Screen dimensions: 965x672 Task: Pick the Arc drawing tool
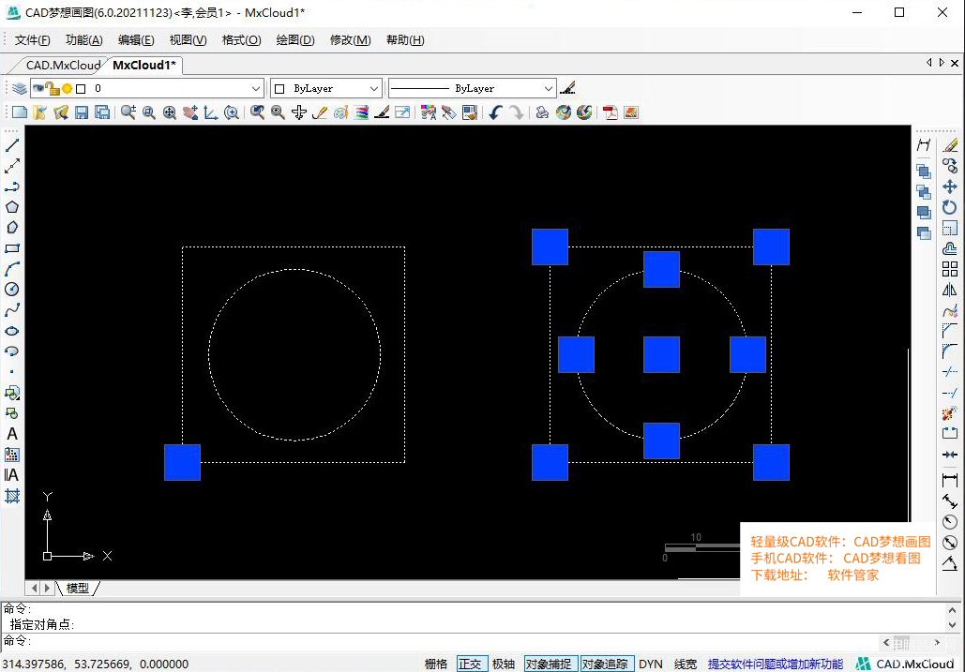tap(11, 269)
